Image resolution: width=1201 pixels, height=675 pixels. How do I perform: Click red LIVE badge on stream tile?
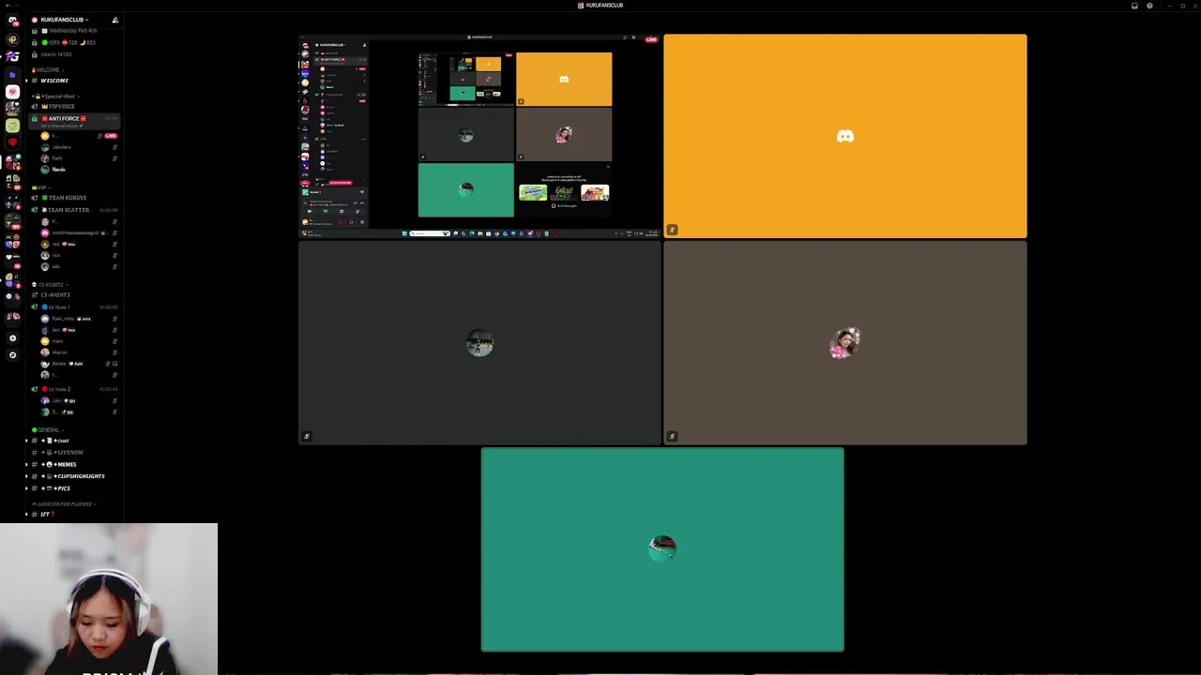(650, 39)
